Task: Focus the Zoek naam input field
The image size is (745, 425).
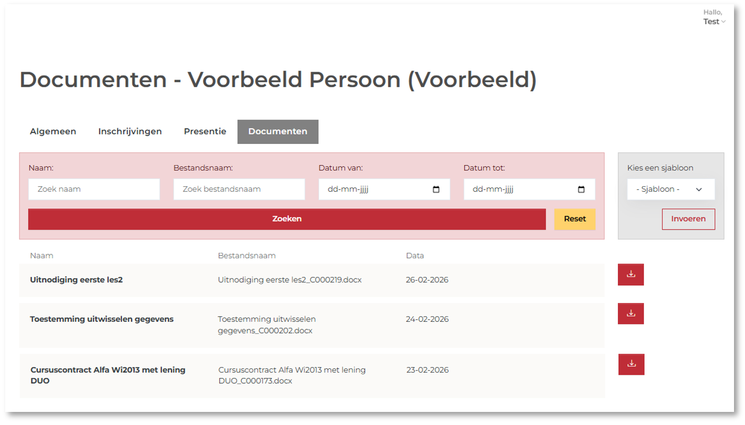Action: click(x=94, y=189)
